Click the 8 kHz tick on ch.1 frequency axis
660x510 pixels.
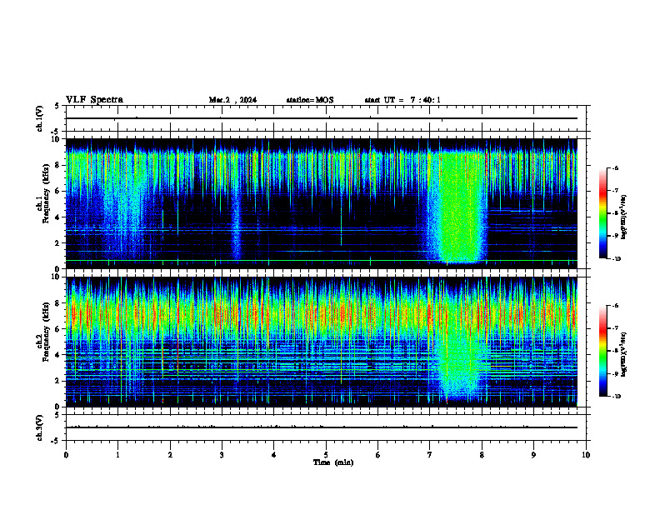tap(57, 165)
